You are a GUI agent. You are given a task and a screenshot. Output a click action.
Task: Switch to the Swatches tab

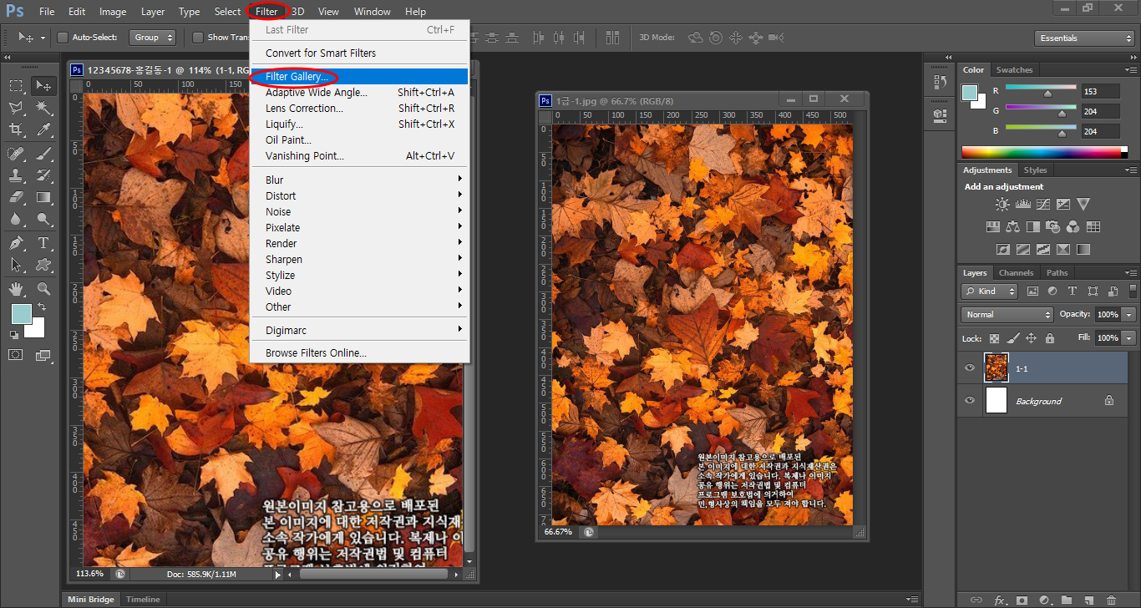point(1014,70)
